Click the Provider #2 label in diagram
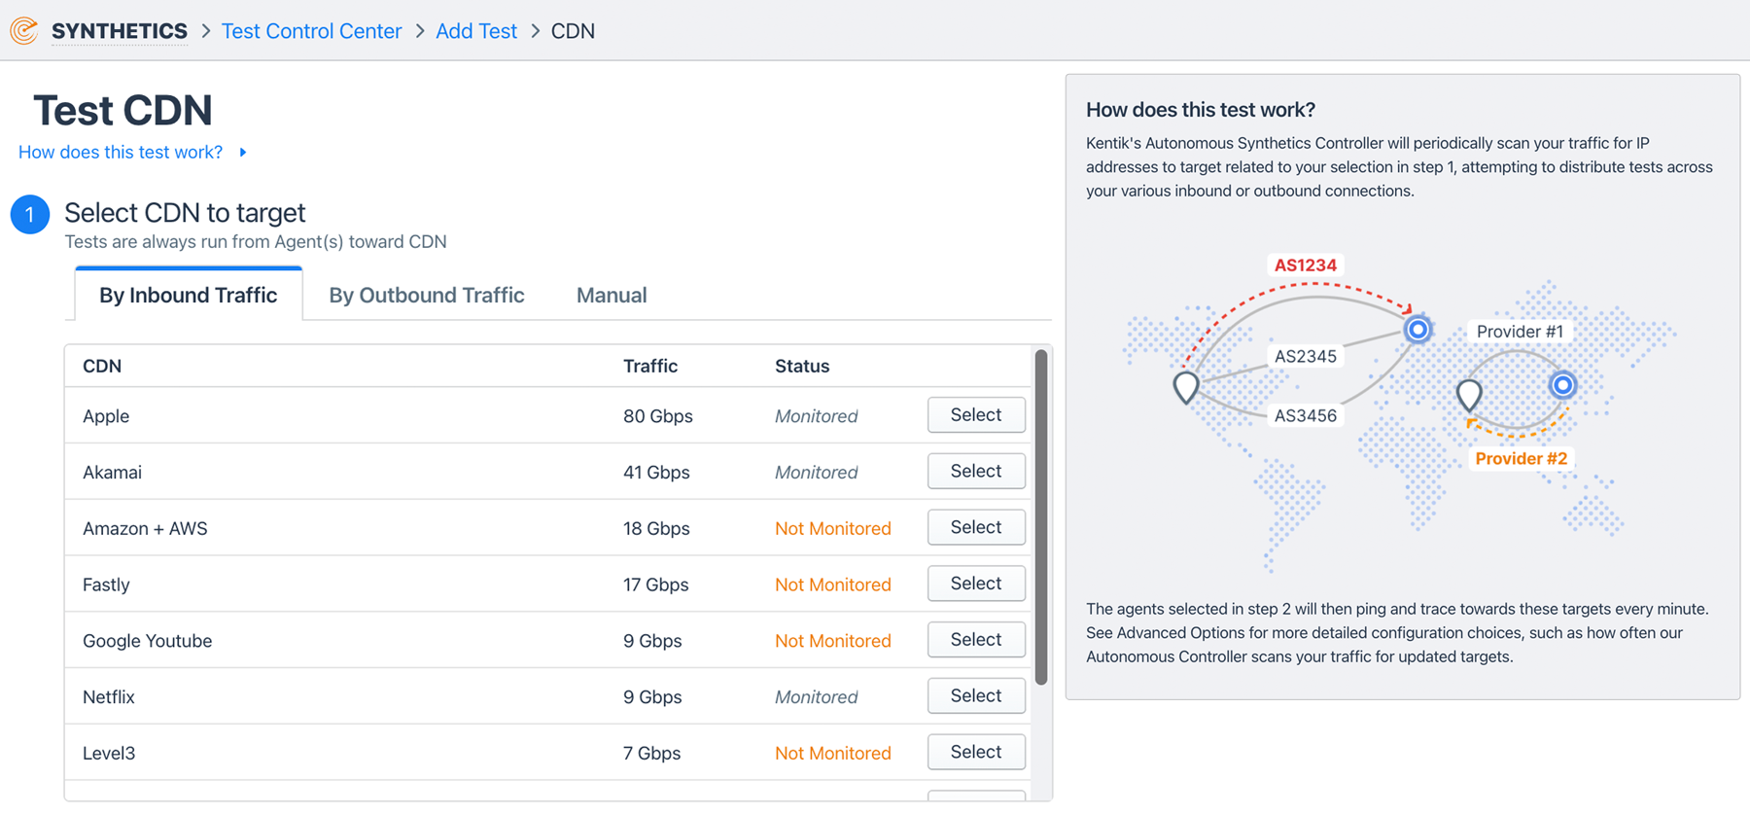1750x815 pixels. [x=1522, y=459]
